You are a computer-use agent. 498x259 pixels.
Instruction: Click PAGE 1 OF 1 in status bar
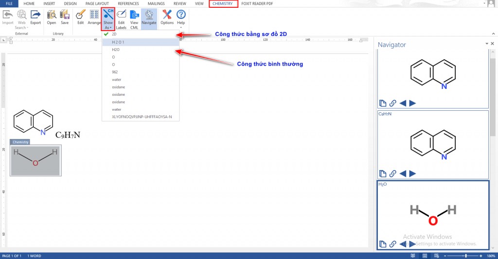[12, 256]
